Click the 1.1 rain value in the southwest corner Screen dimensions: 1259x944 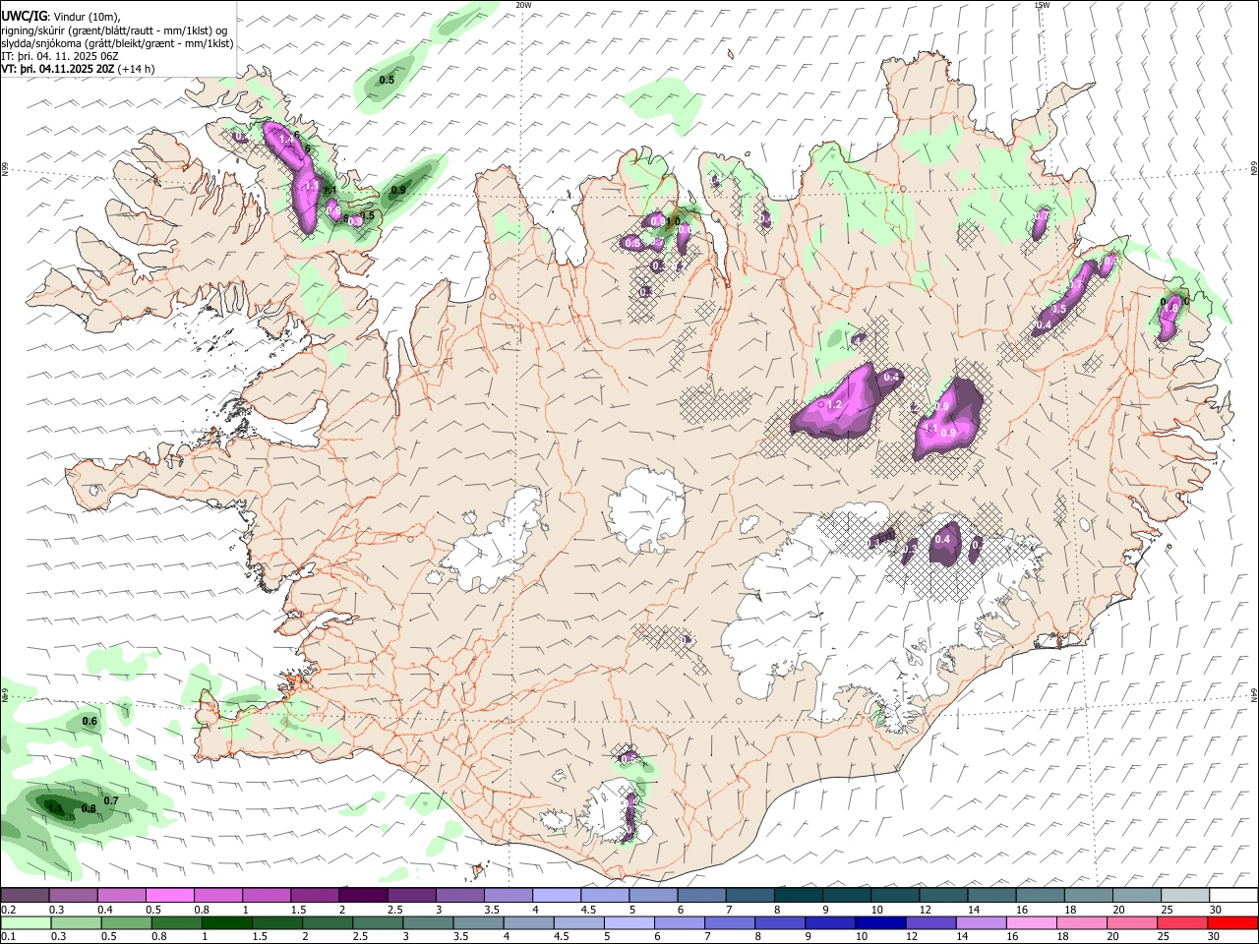pos(56,809)
